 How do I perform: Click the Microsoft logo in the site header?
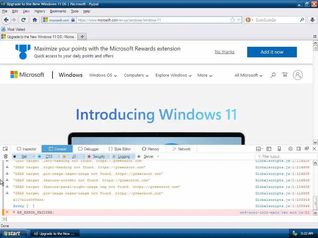(27, 75)
